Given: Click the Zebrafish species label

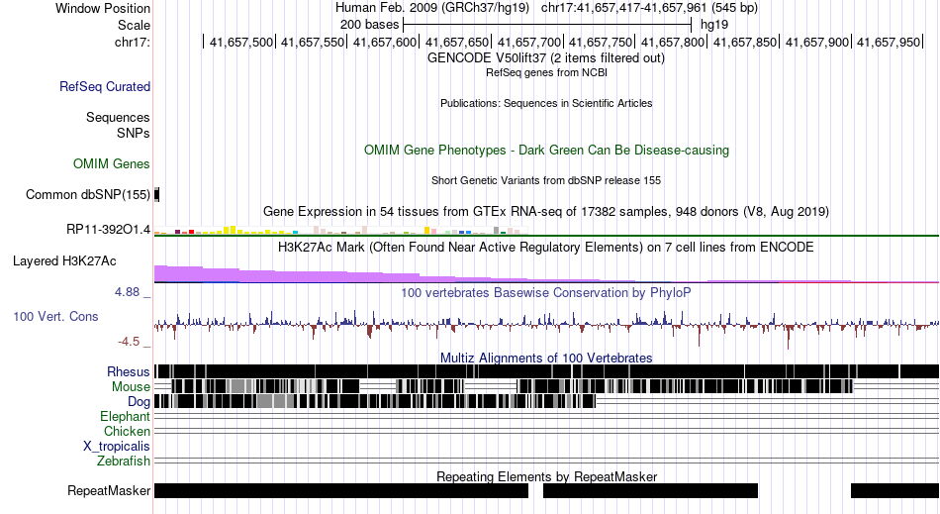Looking at the screenshot, I should point(124,462).
